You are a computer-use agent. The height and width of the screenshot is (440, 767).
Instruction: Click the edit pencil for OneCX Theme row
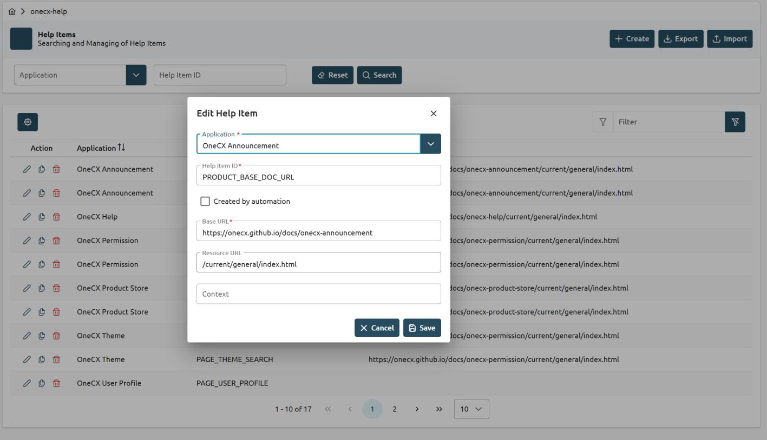click(x=27, y=336)
